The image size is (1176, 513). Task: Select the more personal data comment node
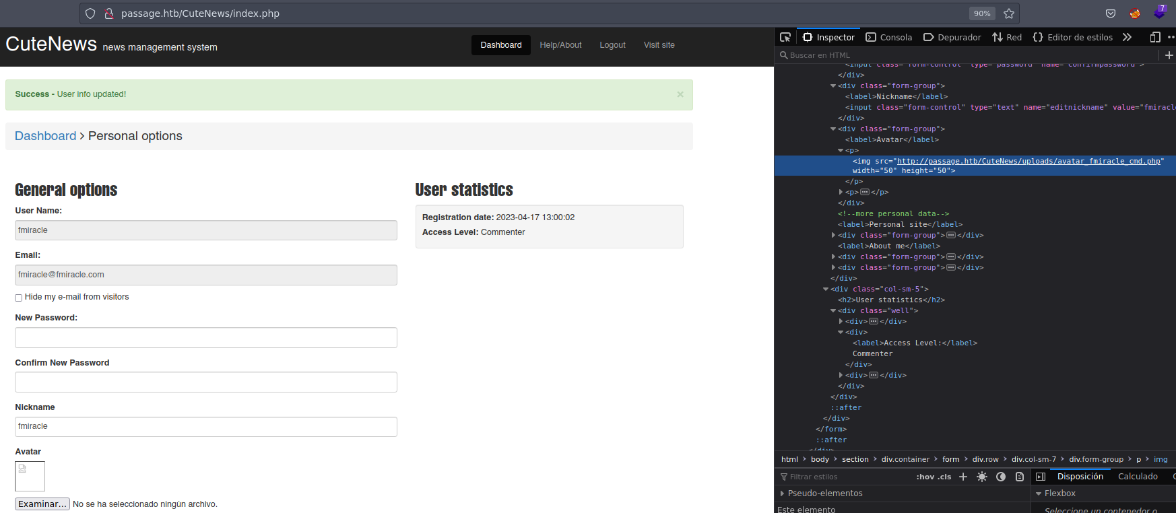coord(893,214)
